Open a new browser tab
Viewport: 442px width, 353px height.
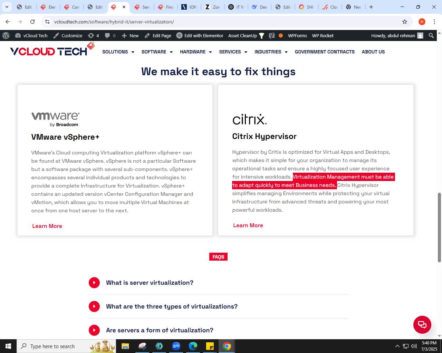pyautogui.click(x=371, y=7)
